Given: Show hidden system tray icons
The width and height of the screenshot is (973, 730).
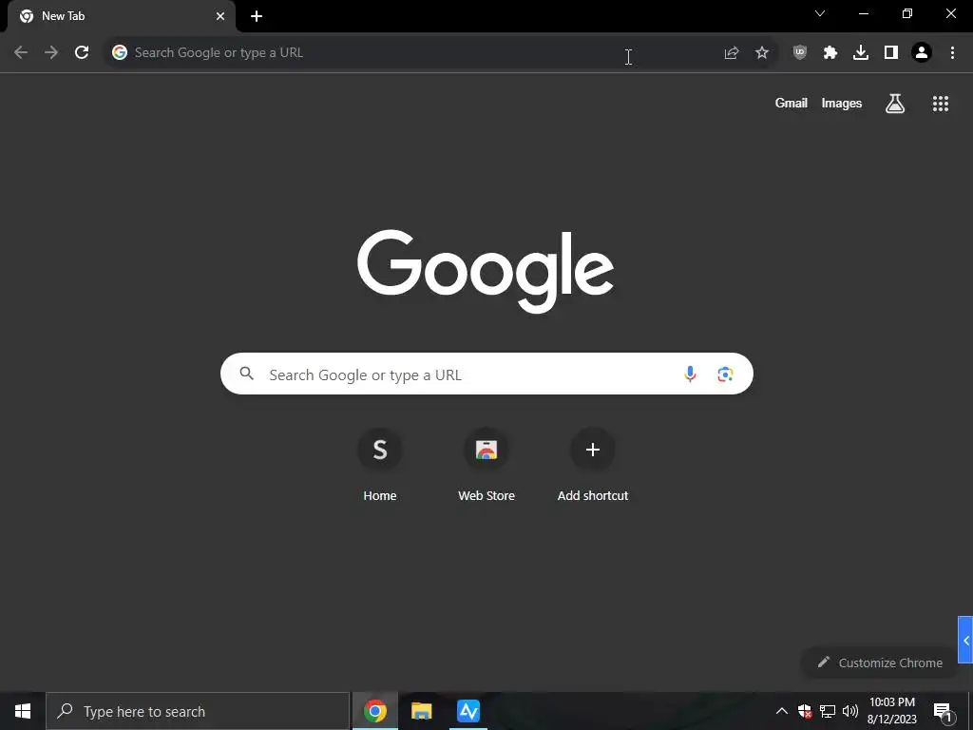Looking at the screenshot, I should 782,711.
